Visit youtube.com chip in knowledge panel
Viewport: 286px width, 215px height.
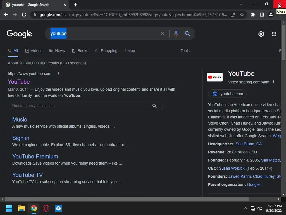pyautogui.click(x=227, y=94)
